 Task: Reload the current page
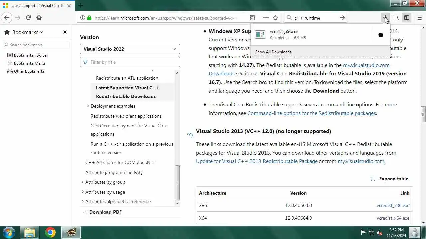28,18
